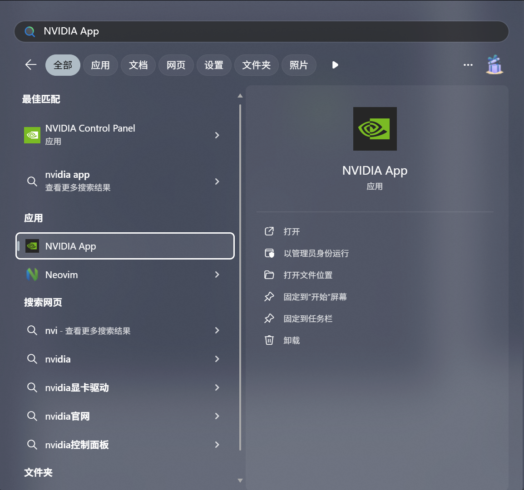Screen dimensions: 524x490
Task: Choose 卸载 to uninstall NVIDIA App
Action: coord(292,340)
